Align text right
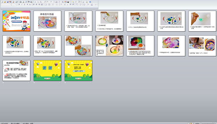This screenshot has width=217, height=124. coord(39,5)
